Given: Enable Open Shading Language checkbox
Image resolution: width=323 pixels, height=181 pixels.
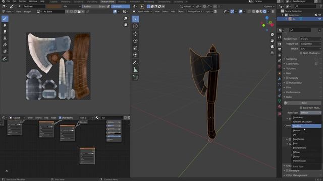Looking at the screenshot, I should [x=301, y=53].
